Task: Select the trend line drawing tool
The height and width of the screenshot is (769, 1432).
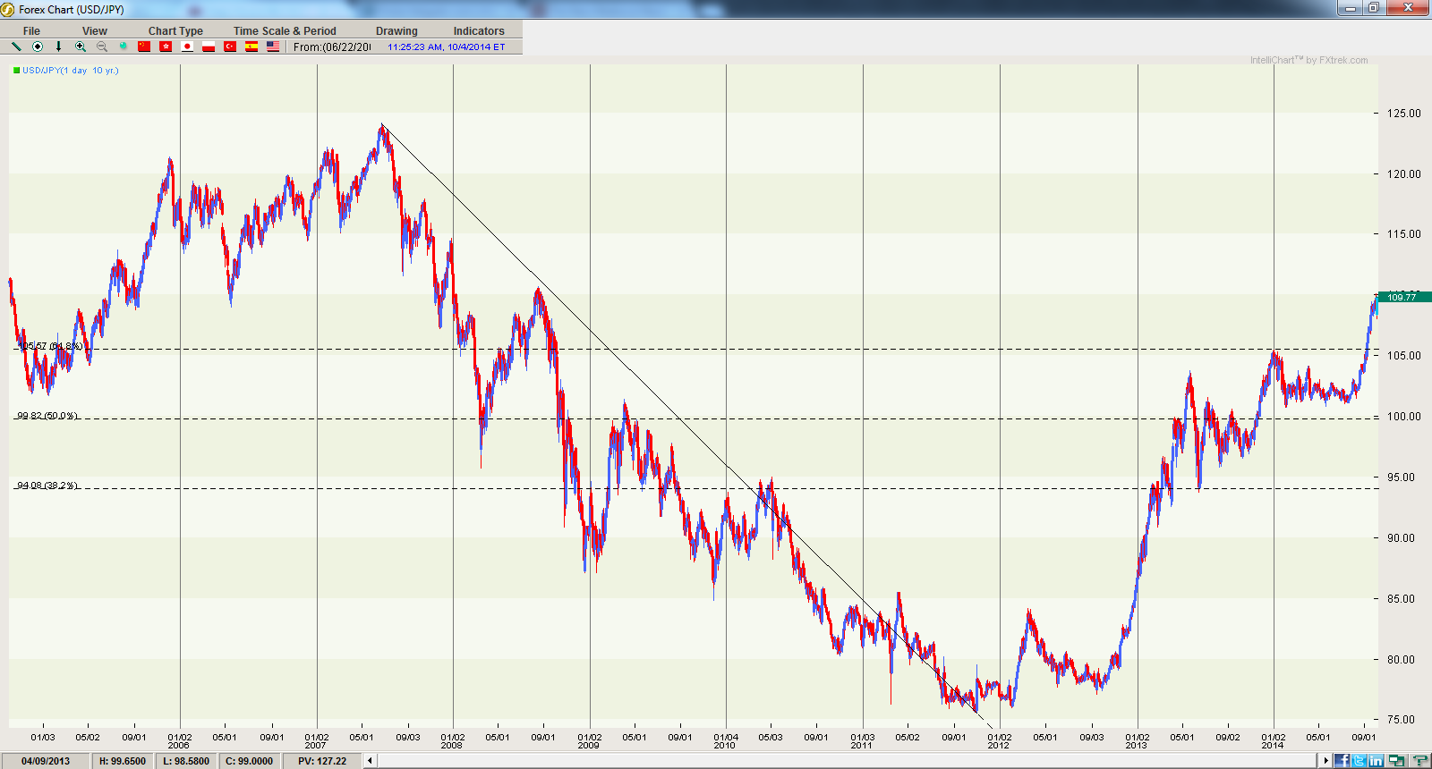Action: 16,46
